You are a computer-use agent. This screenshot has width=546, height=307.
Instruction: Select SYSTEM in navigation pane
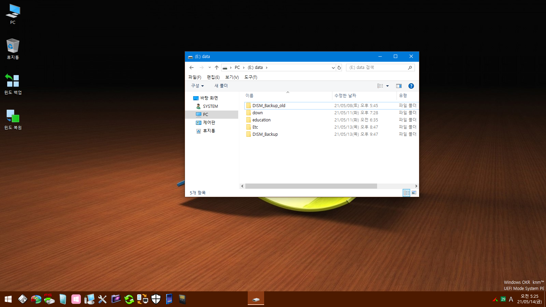tap(207, 106)
